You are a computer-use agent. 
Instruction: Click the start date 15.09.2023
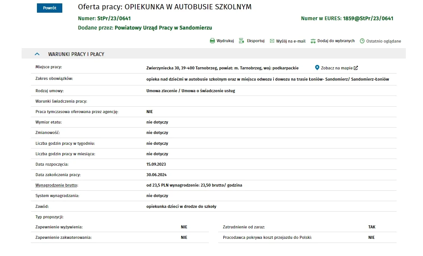tap(156, 164)
